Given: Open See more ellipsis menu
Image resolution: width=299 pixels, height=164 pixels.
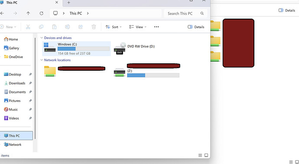Looking at the screenshot, I should click(x=156, y=27).
